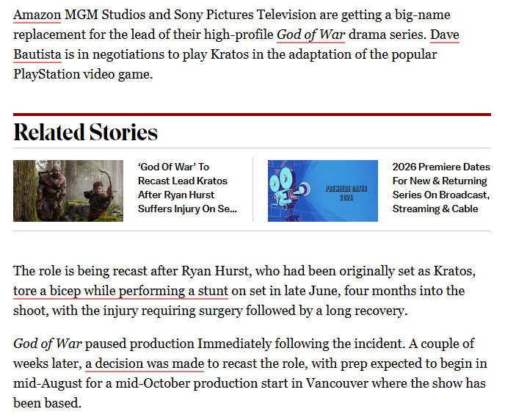
Task: Click the Related Stories heading
Action: pyautogui.click(x=85, y=132)
